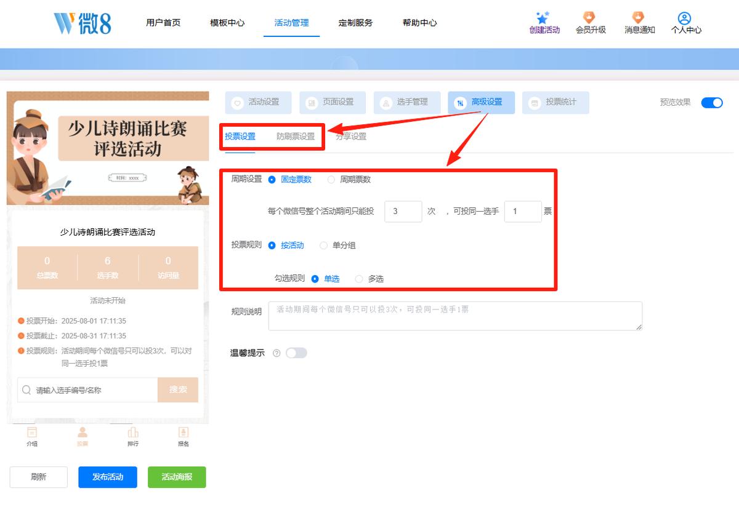This screenshot has height=510, width=739.
Task: Open the 介绍 tab icon in preview
Action: point(32,432)
